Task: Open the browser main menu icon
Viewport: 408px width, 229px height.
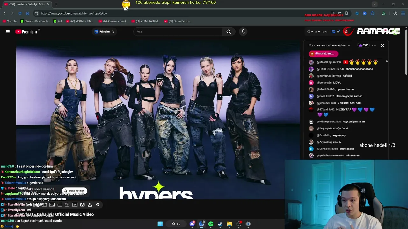Action: point(403,13)
